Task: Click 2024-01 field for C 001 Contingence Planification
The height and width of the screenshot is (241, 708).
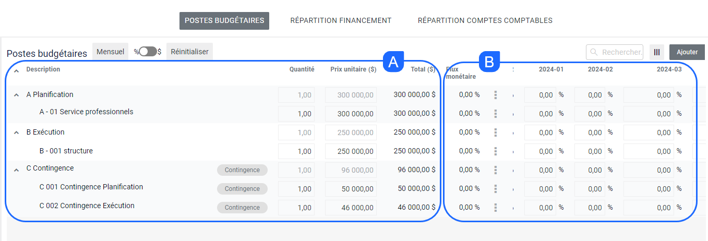Action: click(x=539, y=189)
